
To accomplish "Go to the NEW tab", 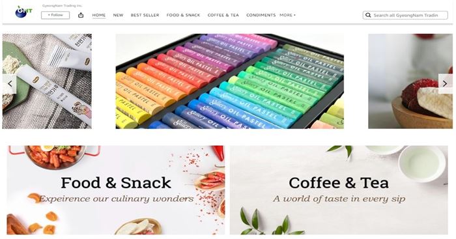I will point(118,15).
